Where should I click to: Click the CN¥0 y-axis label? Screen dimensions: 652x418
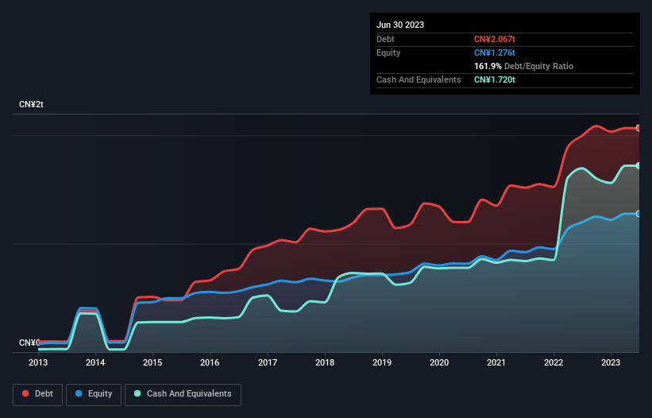tap(29, 343)
